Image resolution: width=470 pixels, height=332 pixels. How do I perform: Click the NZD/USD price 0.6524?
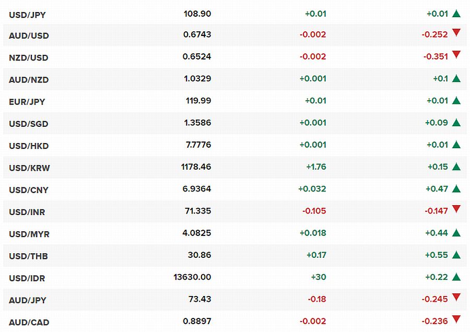197,56
